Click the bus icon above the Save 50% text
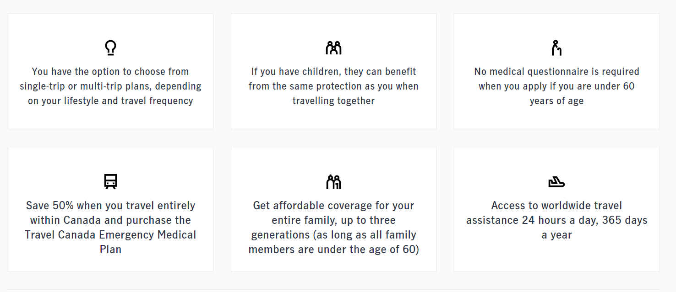 [110, 181]
